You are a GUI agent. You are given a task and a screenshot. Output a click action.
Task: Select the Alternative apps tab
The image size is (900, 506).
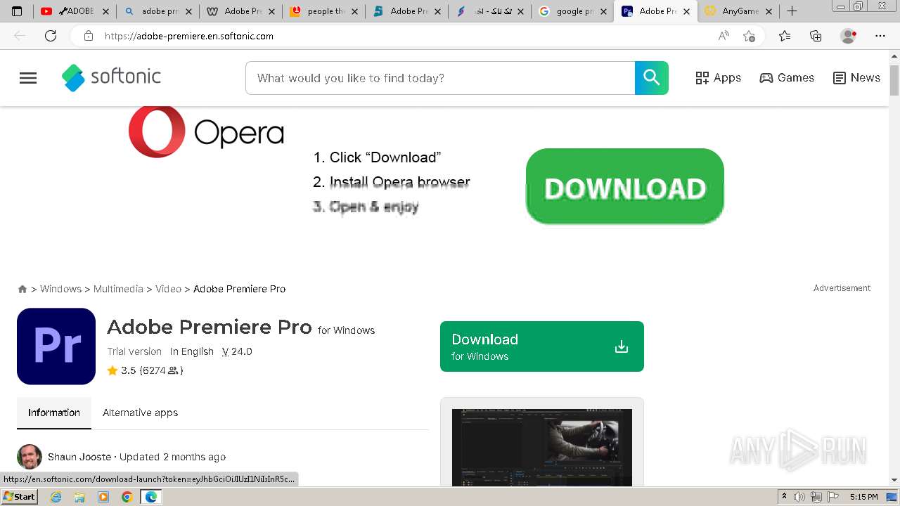140,413
